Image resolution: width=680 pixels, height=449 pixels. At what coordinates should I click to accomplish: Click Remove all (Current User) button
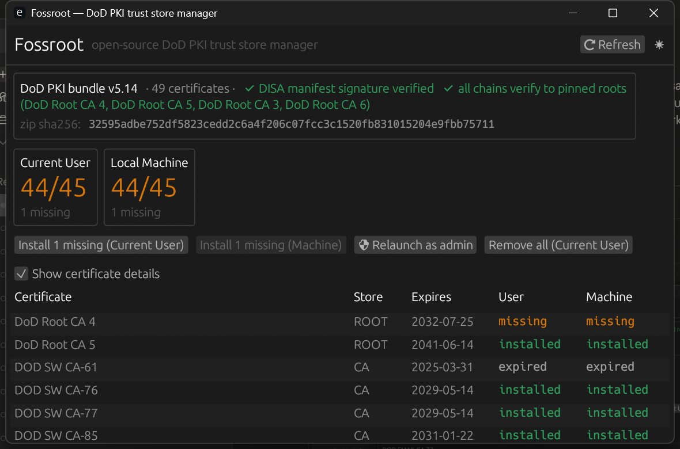[x=558, y=245]
